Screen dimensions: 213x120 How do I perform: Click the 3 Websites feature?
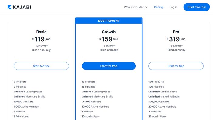[x=155, y=112]
